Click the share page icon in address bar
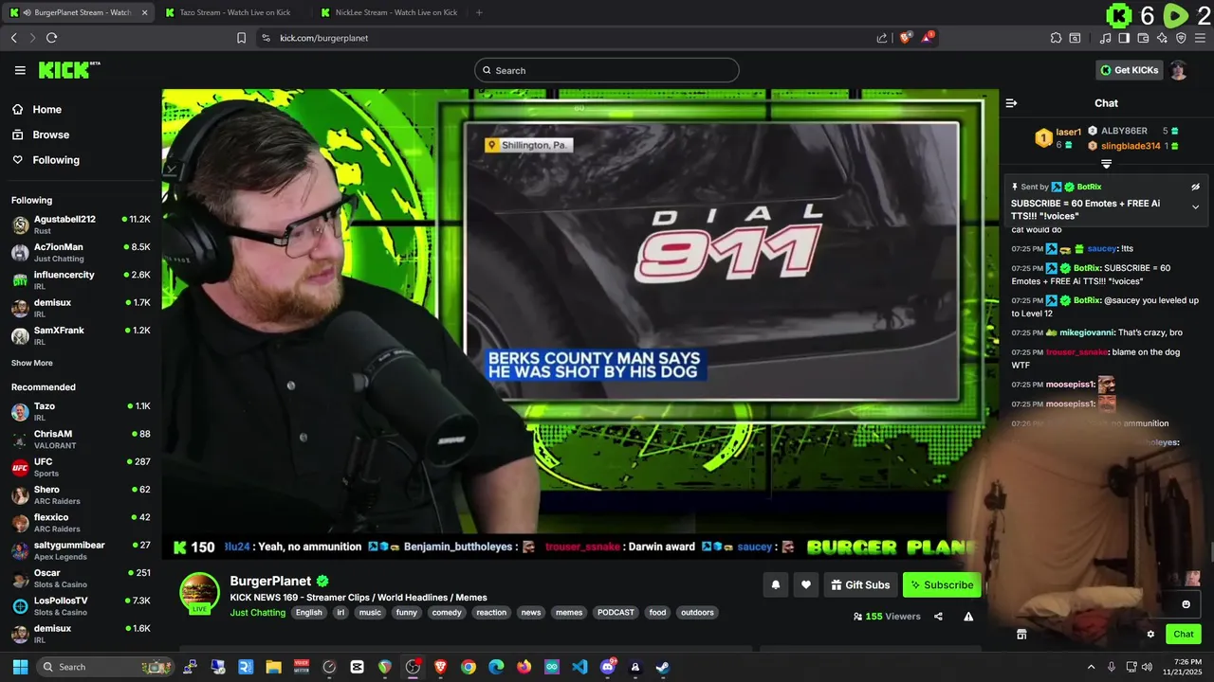 tap(882, 38)
